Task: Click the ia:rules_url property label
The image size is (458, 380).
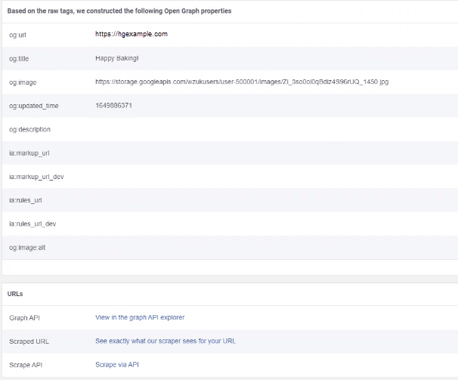Action: [x=26, y=199]
